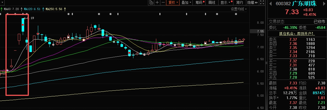
Task: Open the 复权 dropdown menu
Action: tap(174, 2)
